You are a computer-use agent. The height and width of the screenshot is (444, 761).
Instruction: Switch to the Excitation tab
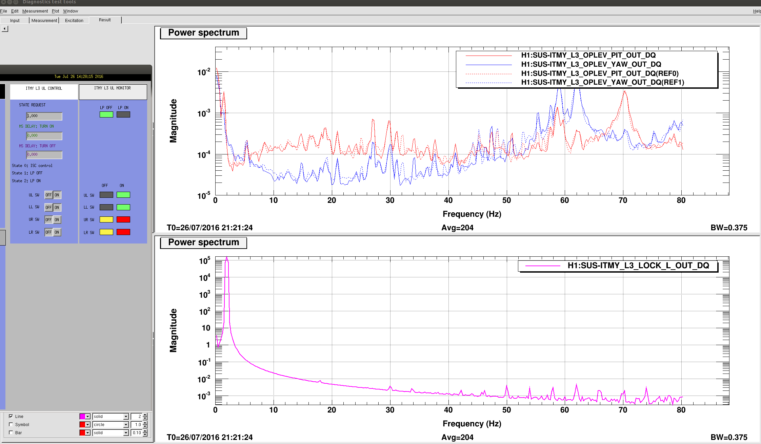[74, 20]
